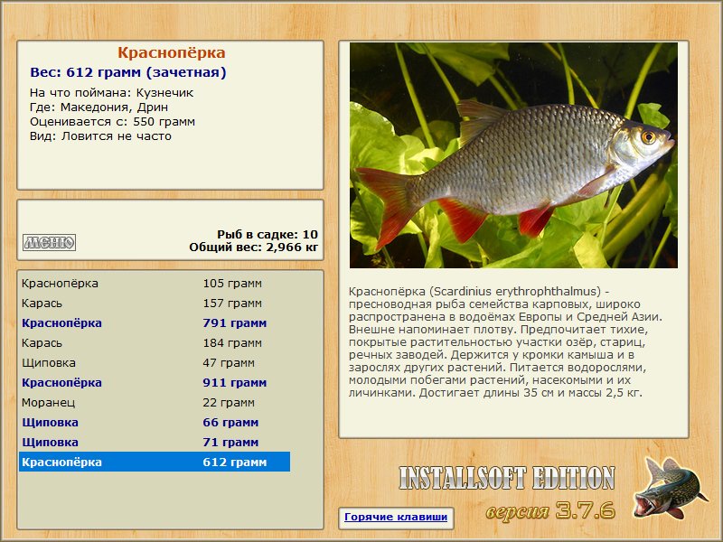The height and width of the screenshot is (542, 723).
Task: Click the rudd fish photo
Action: tap(513, 155)
